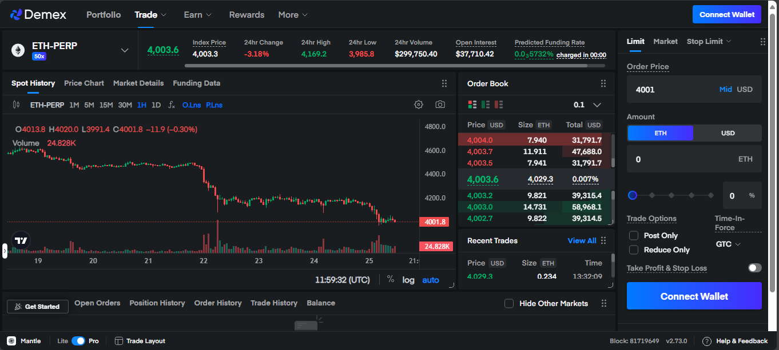Switch the Lite/Pro mode toggle
This screenshot has height=350, width=779.
click(x=78, y=341)
